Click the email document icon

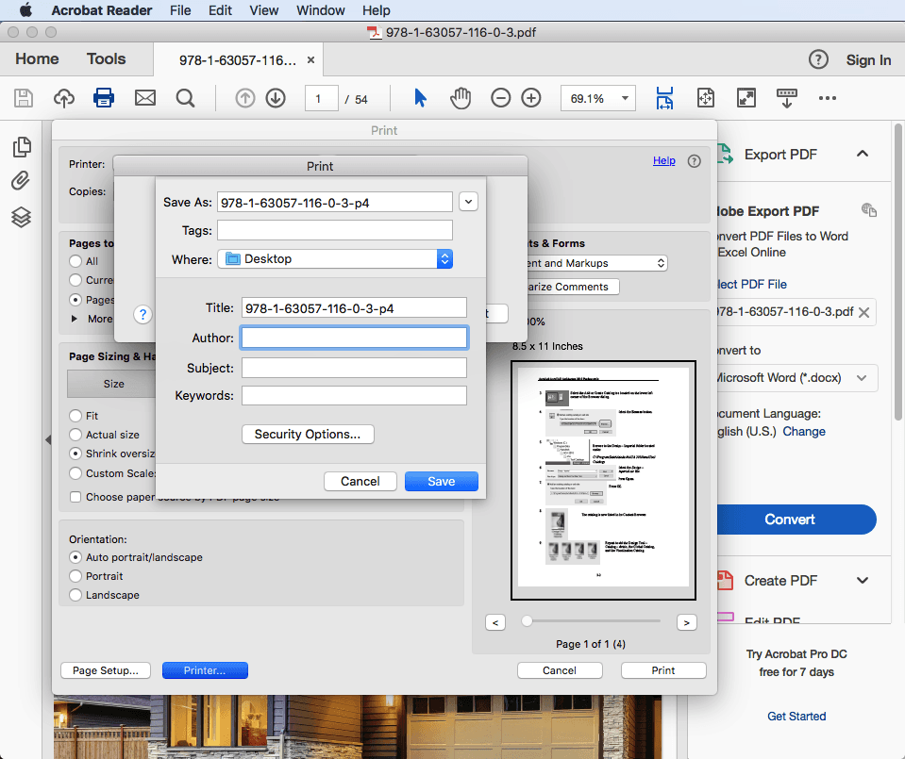[144, 97]
